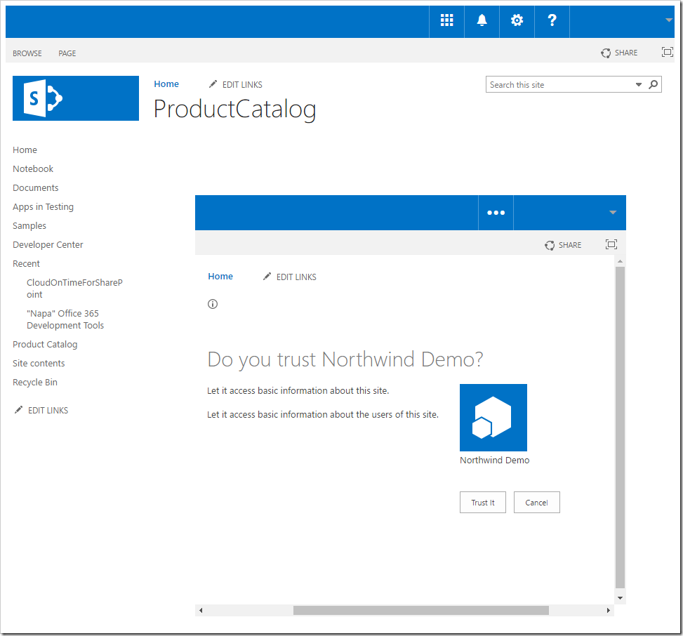The image size is (683, 636).
Task: Open Recycle Bin link
Action: 35,383
